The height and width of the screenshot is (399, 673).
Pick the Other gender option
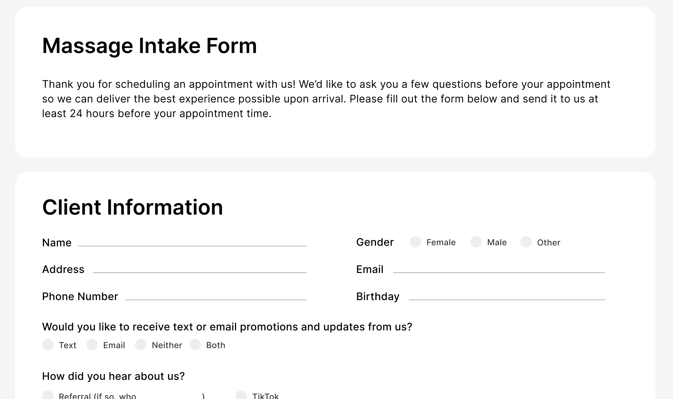pyautogui.click(x=526, y=242)
